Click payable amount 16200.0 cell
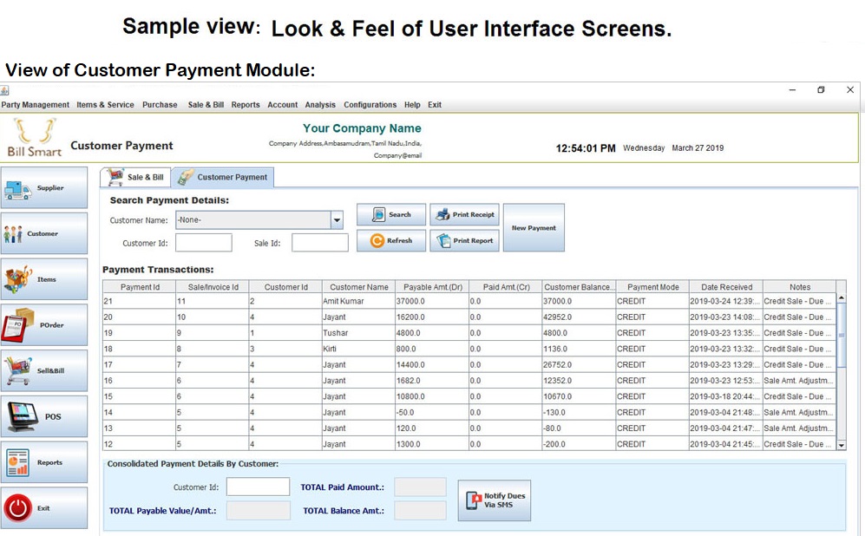The image size is (865, 536). [x=432, y=317]
